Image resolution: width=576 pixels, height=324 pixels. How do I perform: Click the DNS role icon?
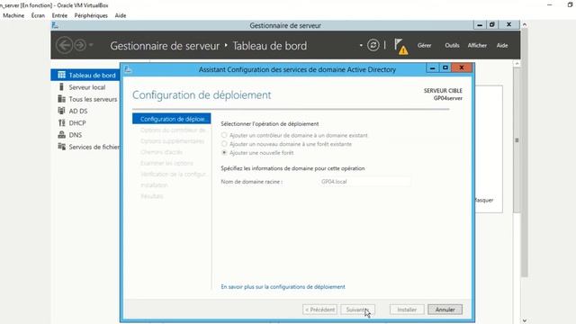click(62, 134)
